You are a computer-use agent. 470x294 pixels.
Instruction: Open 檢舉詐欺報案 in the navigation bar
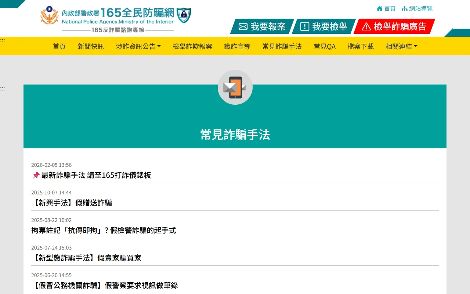192,46
